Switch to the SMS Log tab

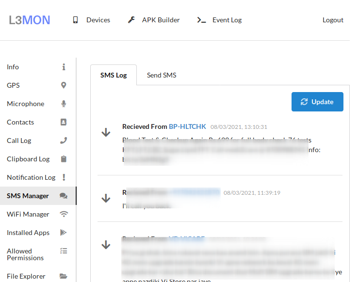click(x=114, y=75)
